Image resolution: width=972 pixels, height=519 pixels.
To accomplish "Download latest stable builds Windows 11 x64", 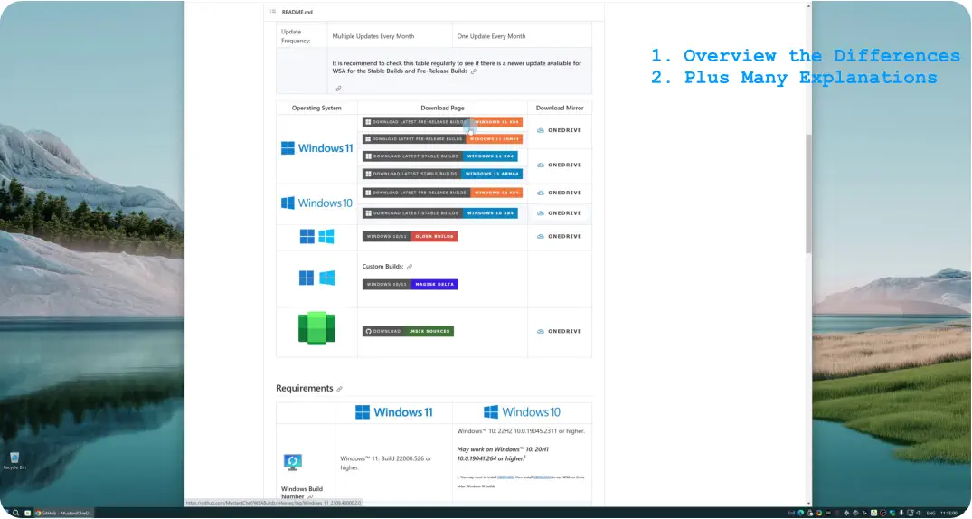I will tap(439, 156).
